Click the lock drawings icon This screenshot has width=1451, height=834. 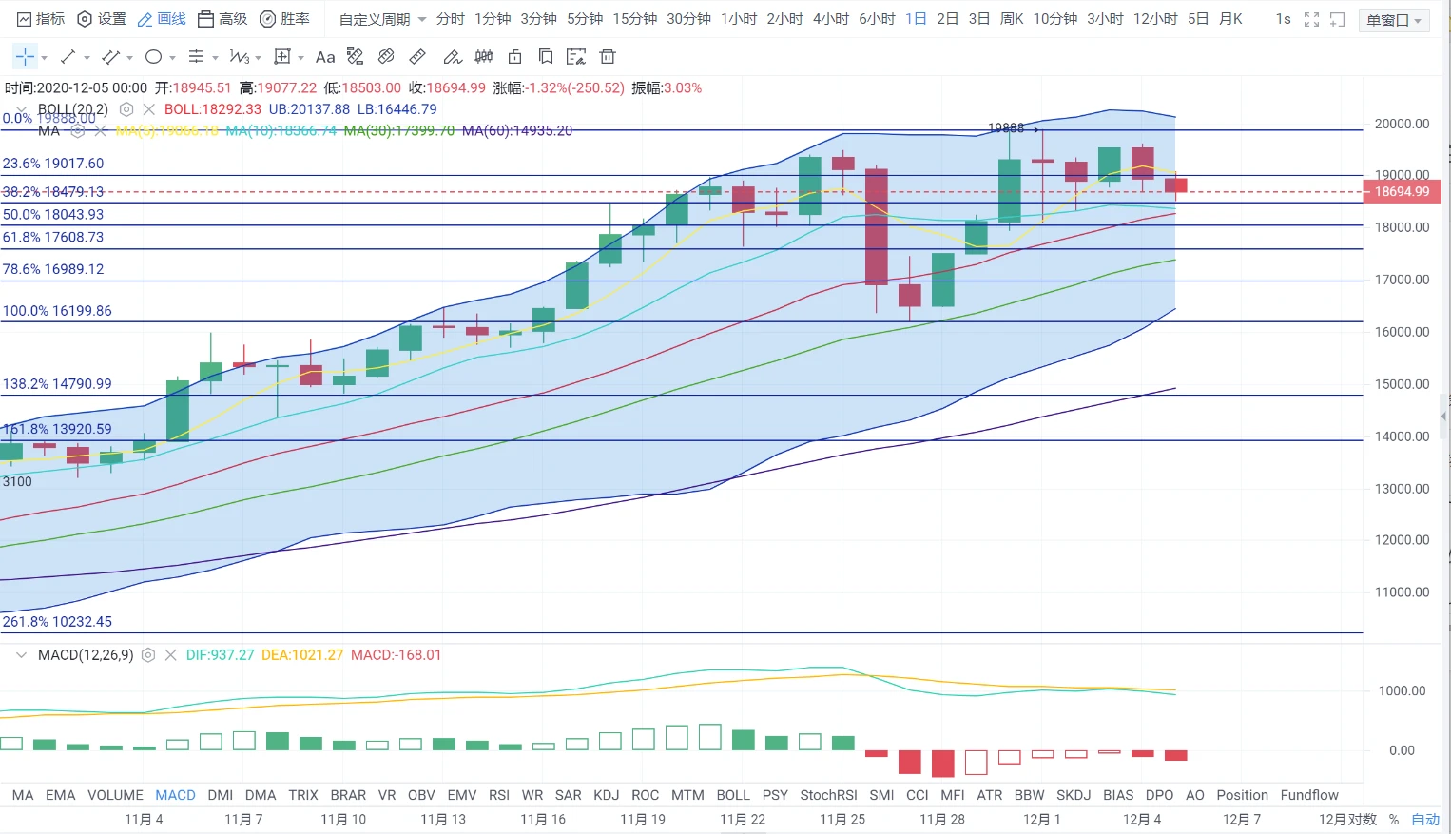pyautogui.click(x=515, y=57)
